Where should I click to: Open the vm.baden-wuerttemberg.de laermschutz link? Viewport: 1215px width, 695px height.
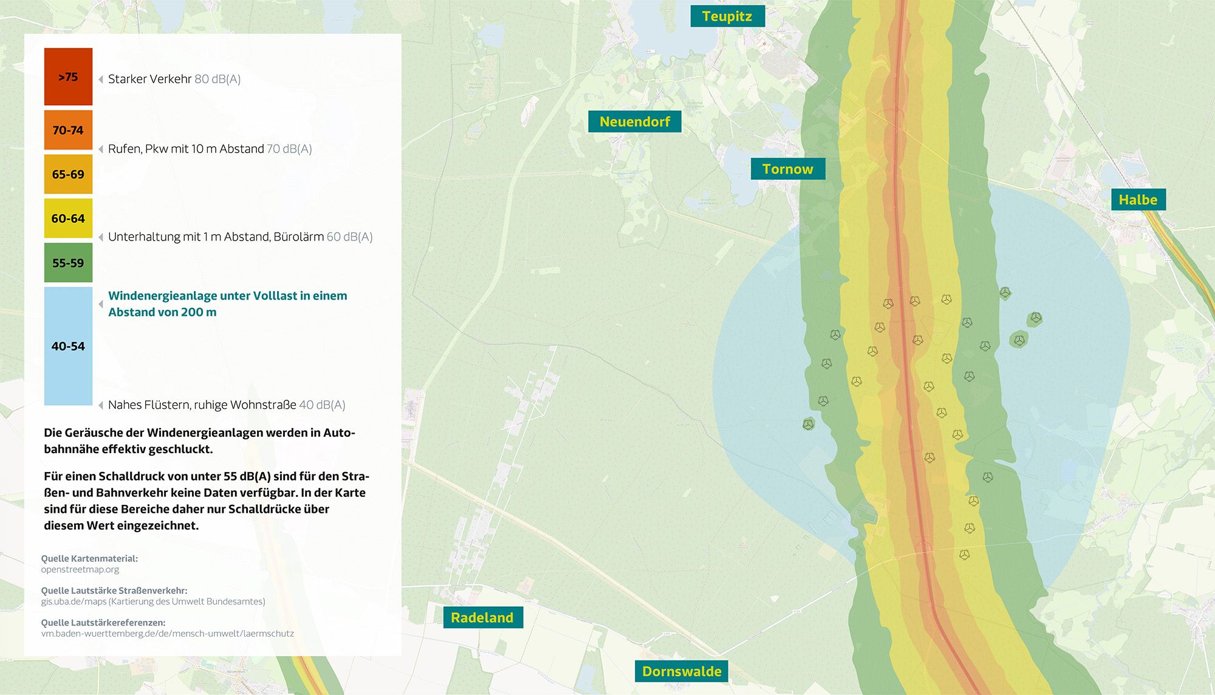point(168,634)
